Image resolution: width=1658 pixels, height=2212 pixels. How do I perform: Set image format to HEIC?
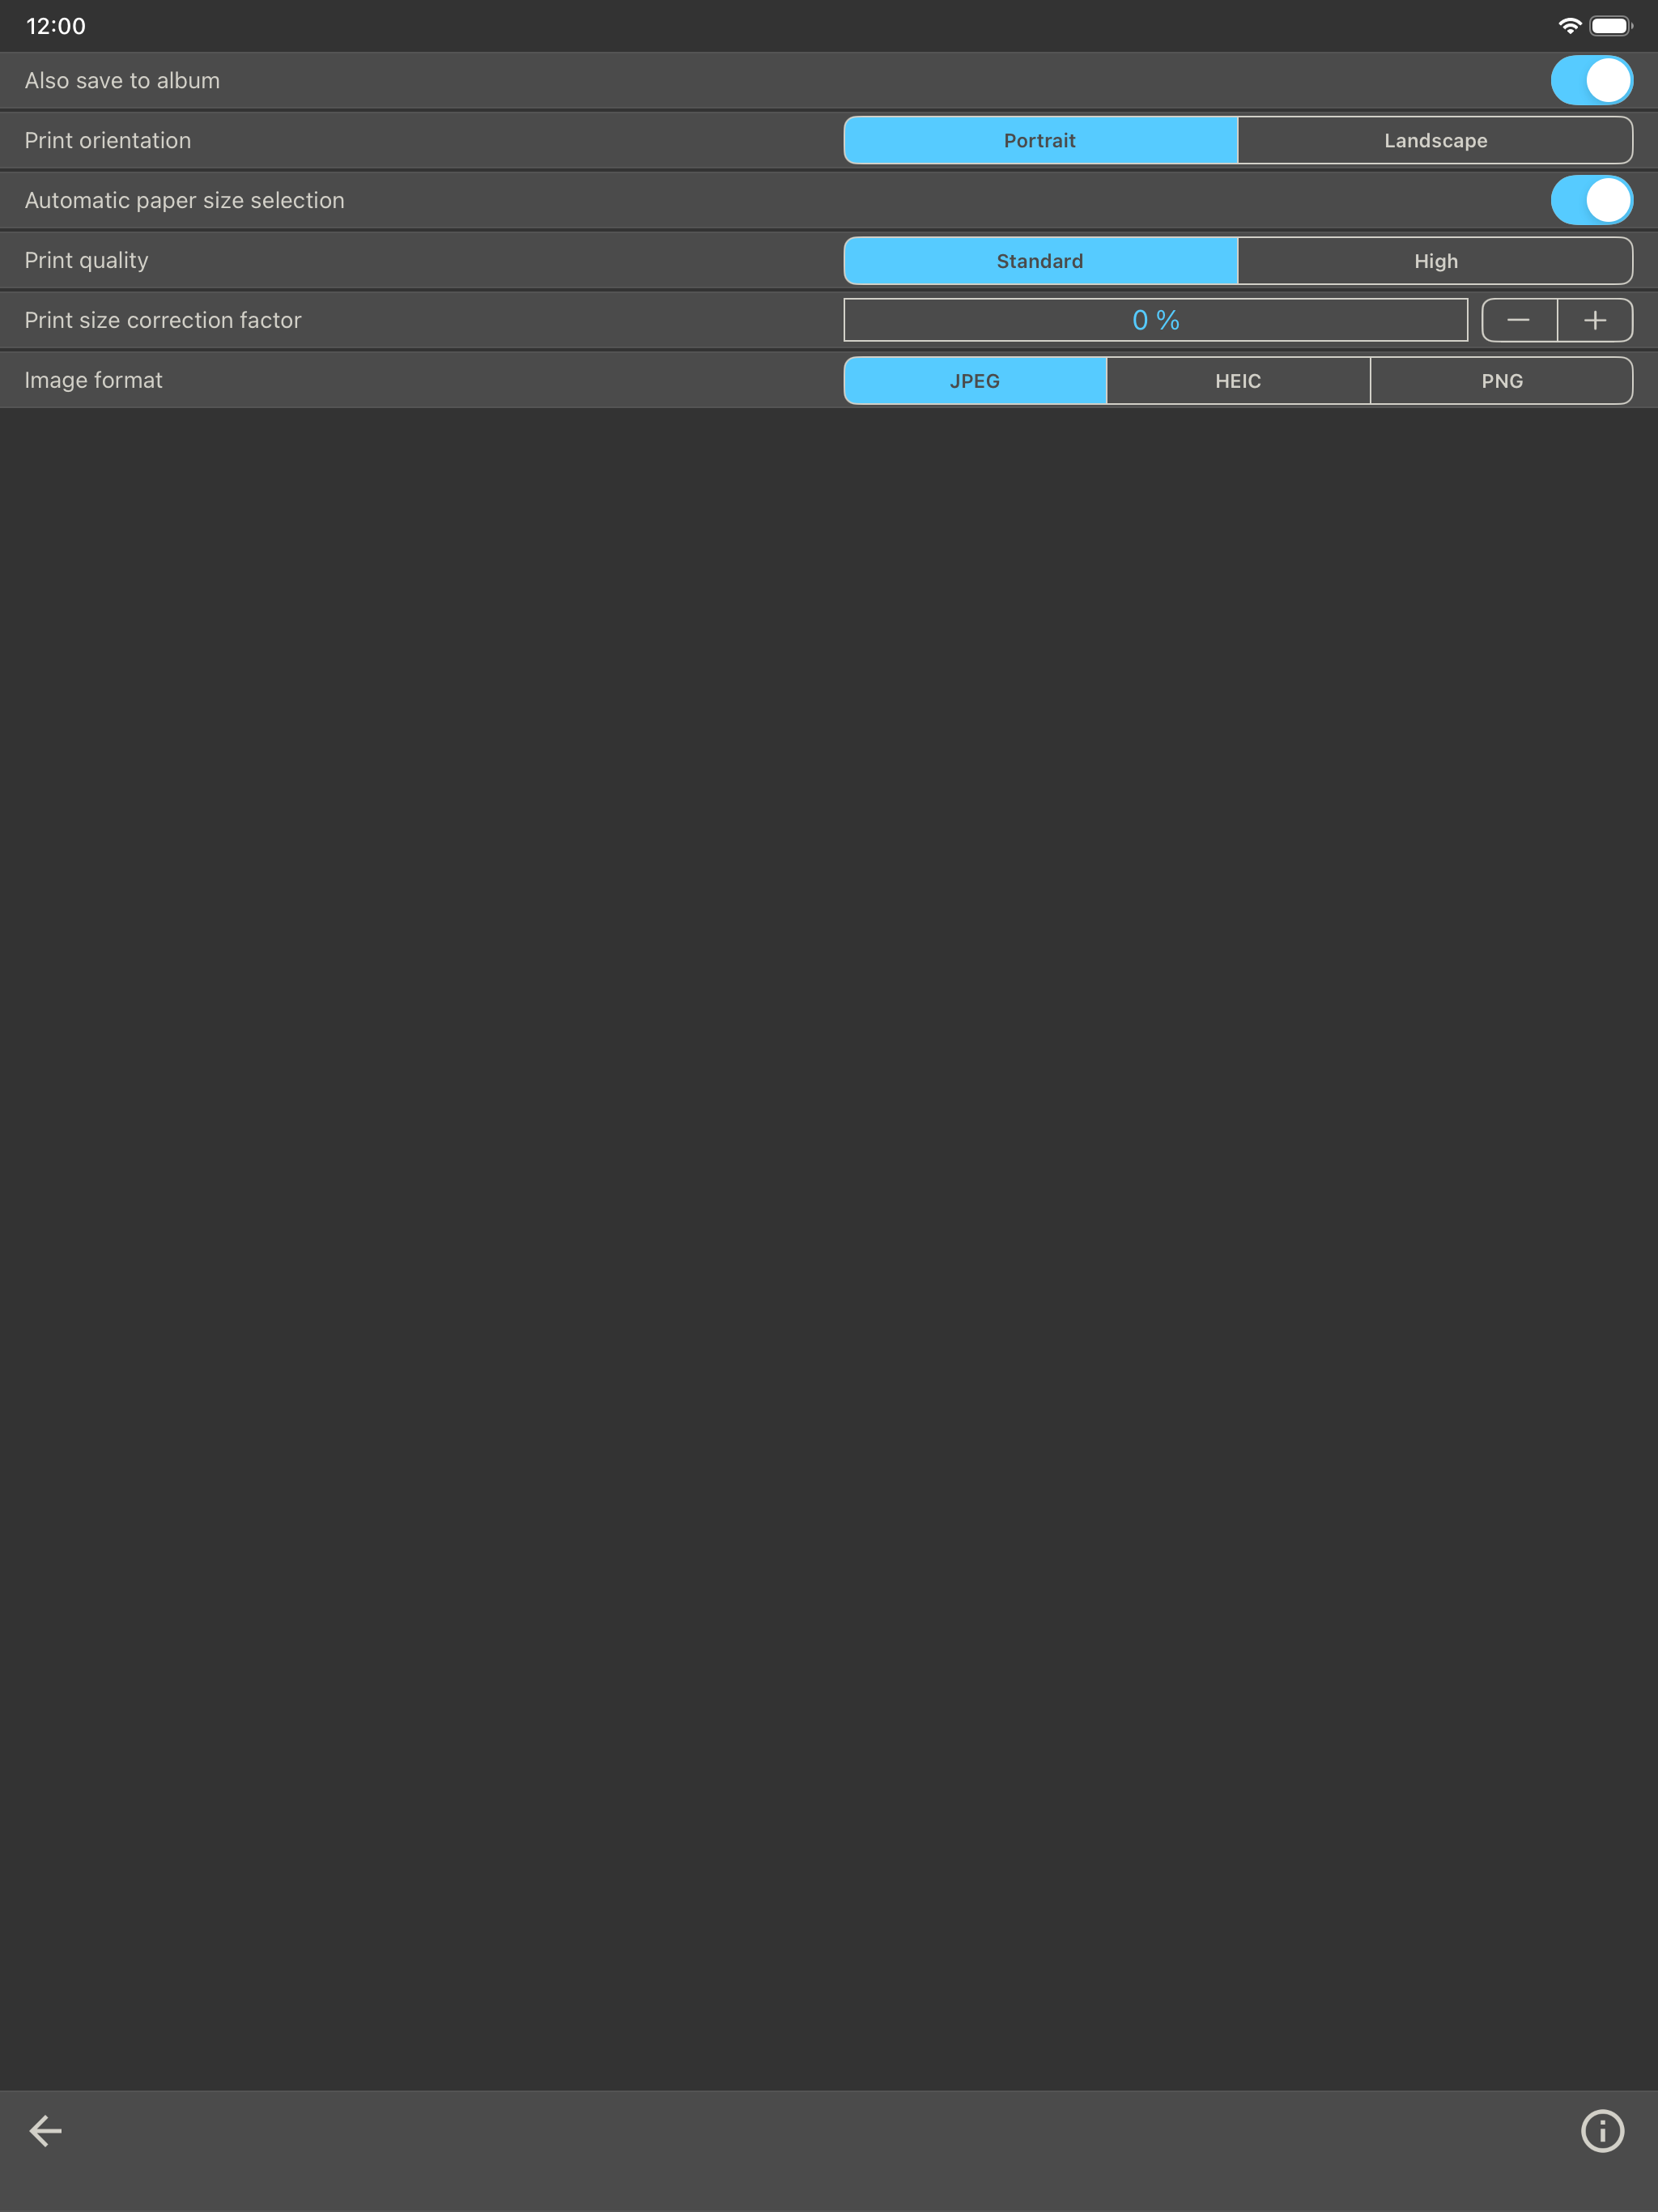[x=1238, y=381]
